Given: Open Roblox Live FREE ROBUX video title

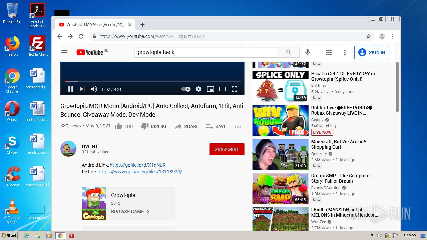Looking at the screenshot, I should click(x=342, y=110).
